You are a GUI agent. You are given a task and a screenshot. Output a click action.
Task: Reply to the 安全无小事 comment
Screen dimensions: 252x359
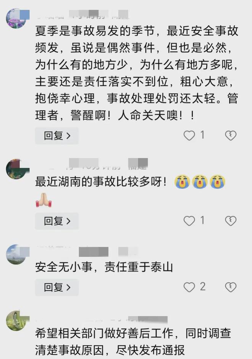[x=57, y=288]
